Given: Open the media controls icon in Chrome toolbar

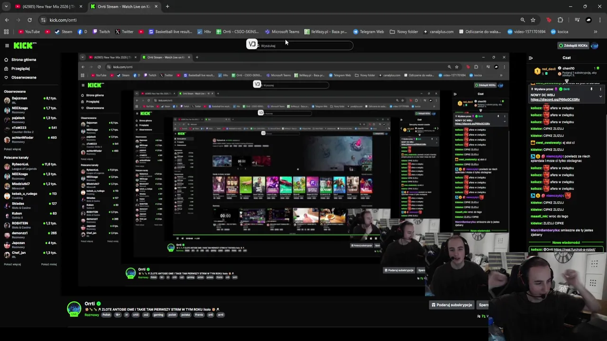Looking at the screenshot, I should pyautogui.click(x=577, y=20).
